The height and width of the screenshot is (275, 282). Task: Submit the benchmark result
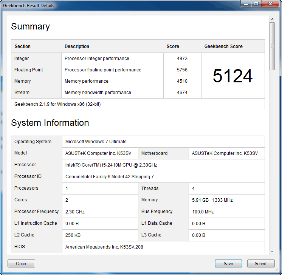pos(261,264)
